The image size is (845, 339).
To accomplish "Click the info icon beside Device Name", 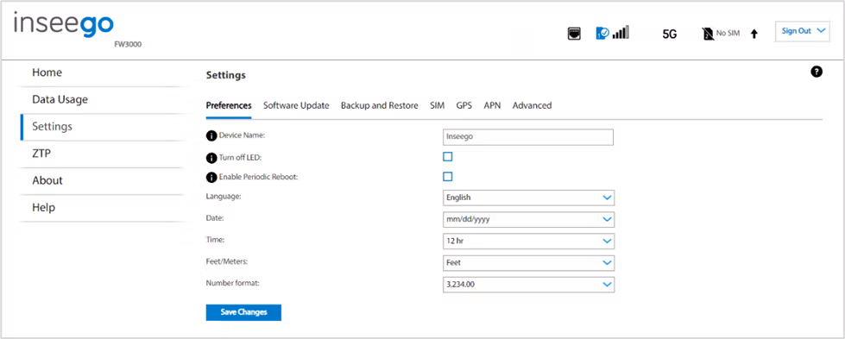I will click(211, 135).
